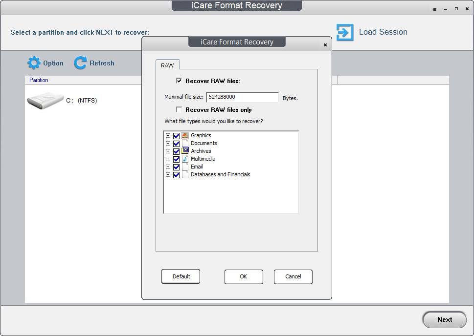Uncheck the Graphics file type checkbox
Image resolution: width=474 pixels, height=336 pixels.
click(177, 136)
